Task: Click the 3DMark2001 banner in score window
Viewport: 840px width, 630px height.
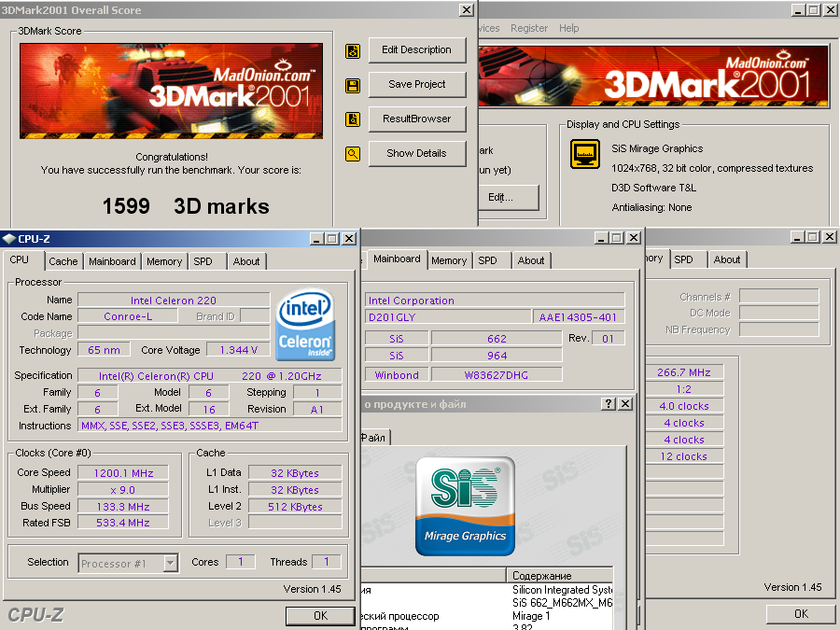Action: (x=171, y=91)
